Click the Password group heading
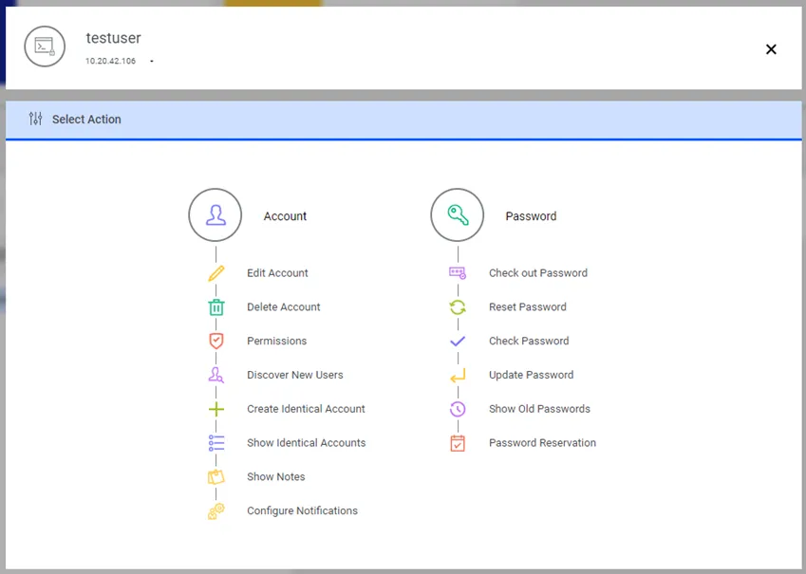The width and height of the screenshot is (806, 574). coord(531,215)
